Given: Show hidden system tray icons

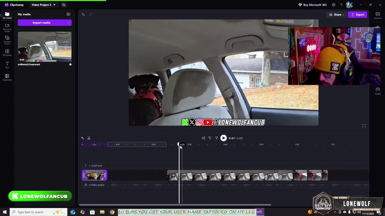Looking at the screenshot, I should point(335,212).
